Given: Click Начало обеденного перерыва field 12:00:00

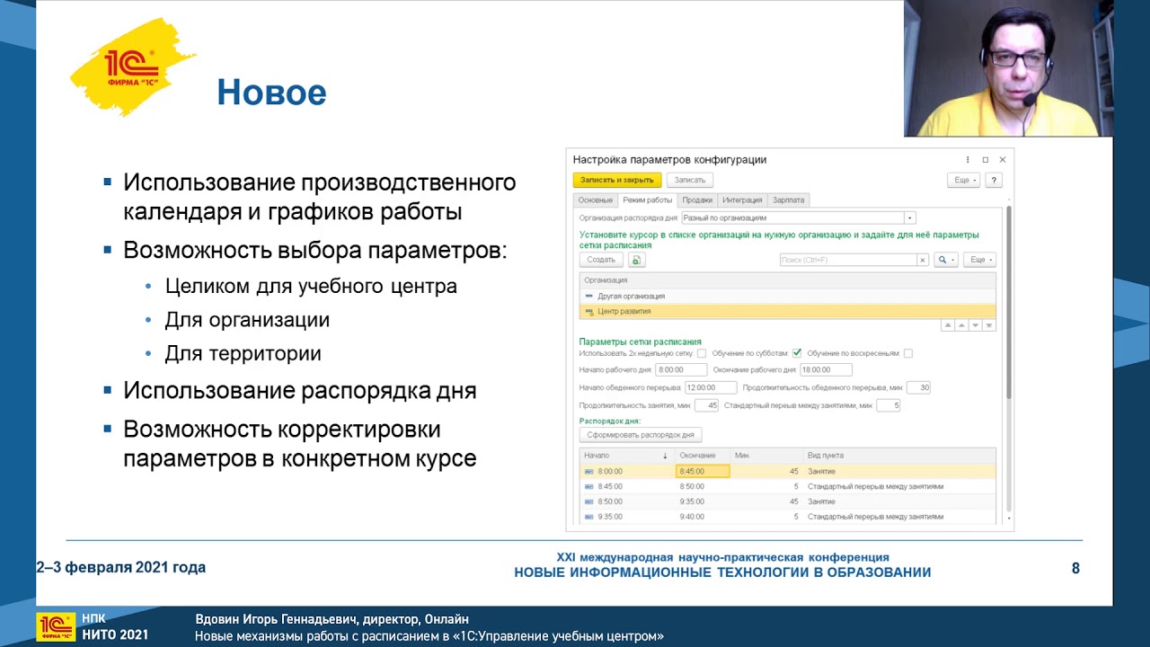Looking at the screenshot, I should click(x=710, y=387).
